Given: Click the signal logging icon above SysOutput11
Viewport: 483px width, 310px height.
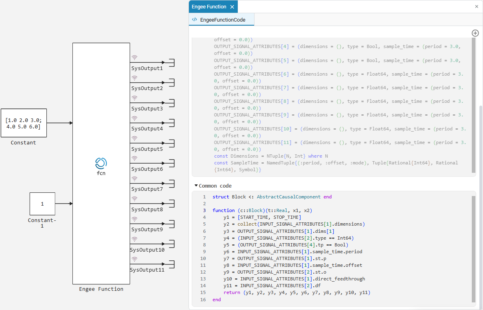Looking at the screenshot, I should click(134, 259).
